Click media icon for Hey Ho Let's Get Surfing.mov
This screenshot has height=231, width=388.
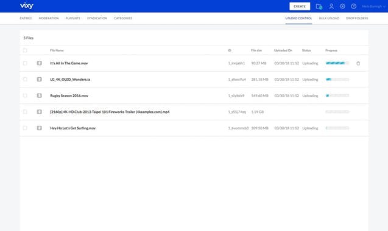click(40, 128)
